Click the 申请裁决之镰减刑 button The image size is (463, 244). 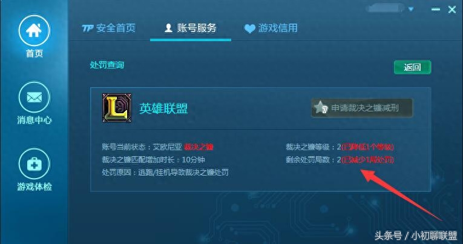pyautogui.click(x=362, y=108)
